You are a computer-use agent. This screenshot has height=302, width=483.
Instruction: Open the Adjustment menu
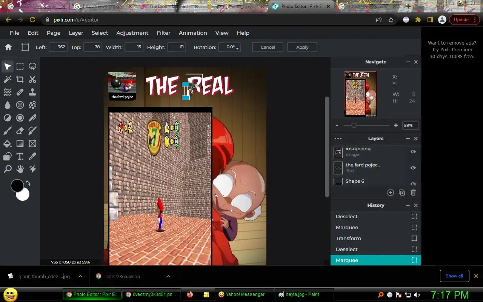click(132, 33)
